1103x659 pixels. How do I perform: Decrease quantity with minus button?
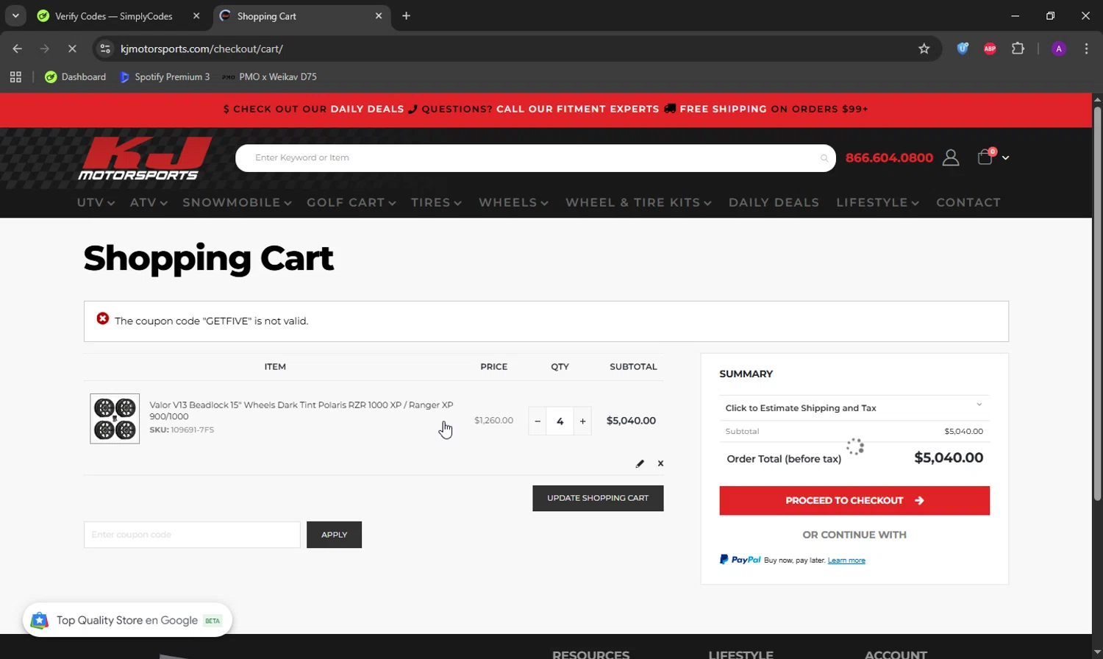[x=538, y=421]
